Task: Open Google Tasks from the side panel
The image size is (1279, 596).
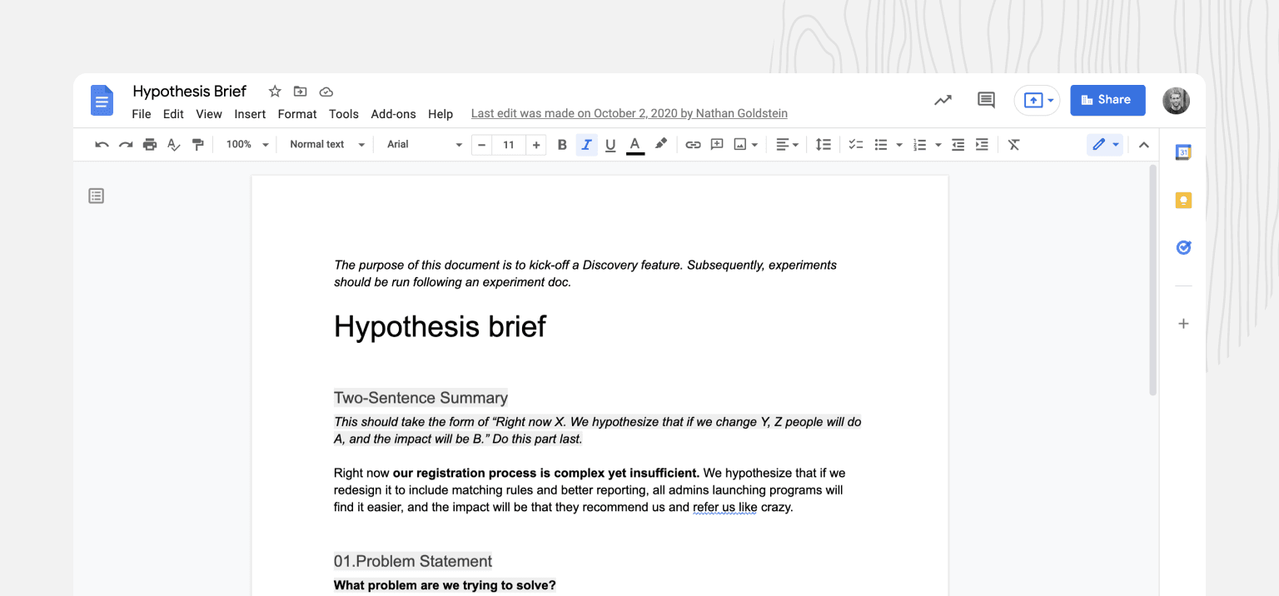Action: [1183, 247]
